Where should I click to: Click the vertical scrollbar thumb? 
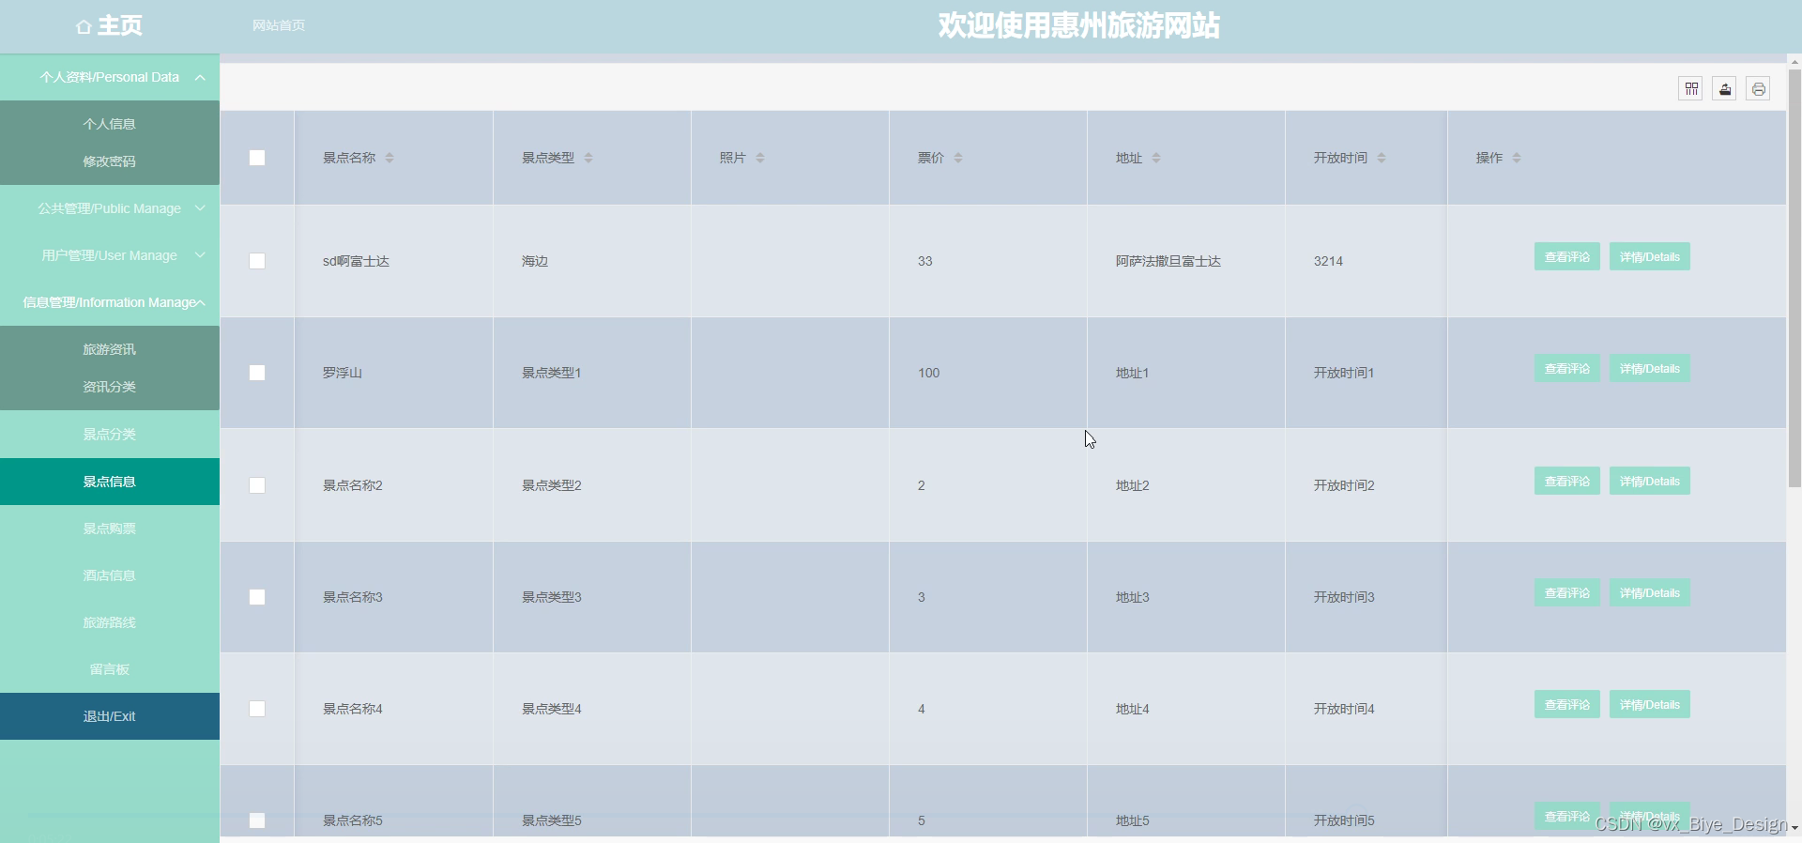click(x=1794, y=278)
